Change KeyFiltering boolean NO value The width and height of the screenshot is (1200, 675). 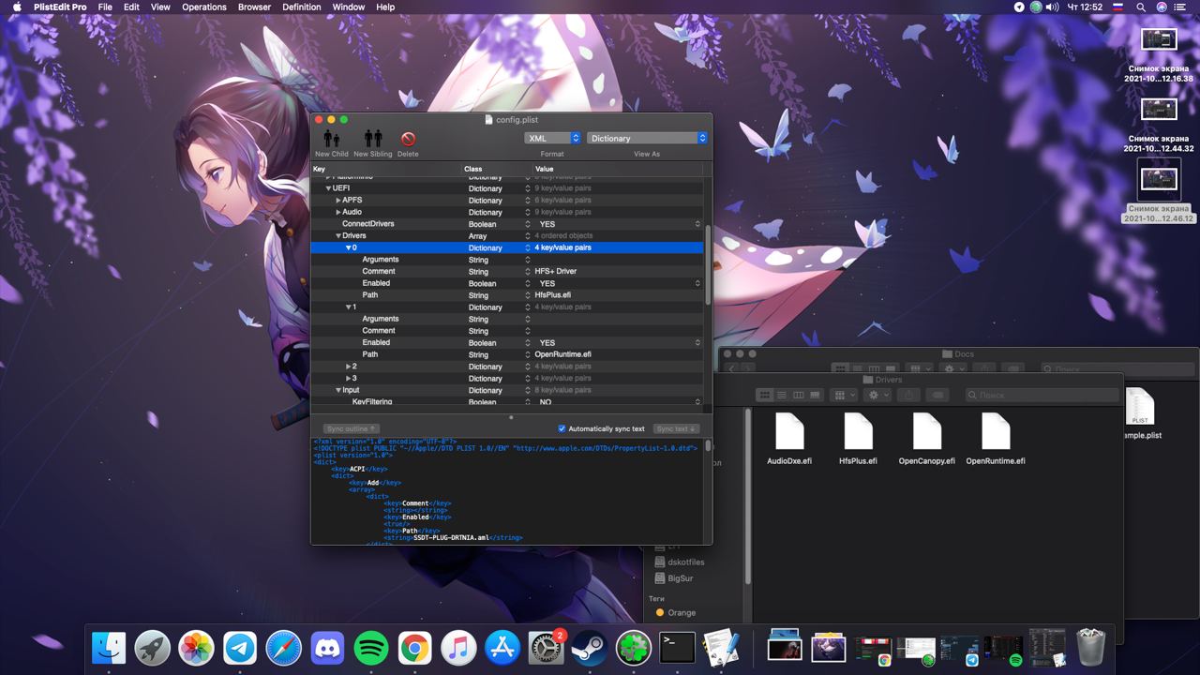[x=618, y=402]
